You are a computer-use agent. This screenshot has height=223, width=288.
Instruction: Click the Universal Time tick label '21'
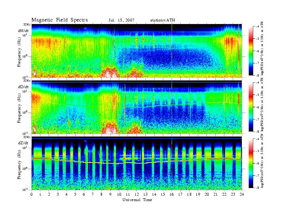click(216, 194)
